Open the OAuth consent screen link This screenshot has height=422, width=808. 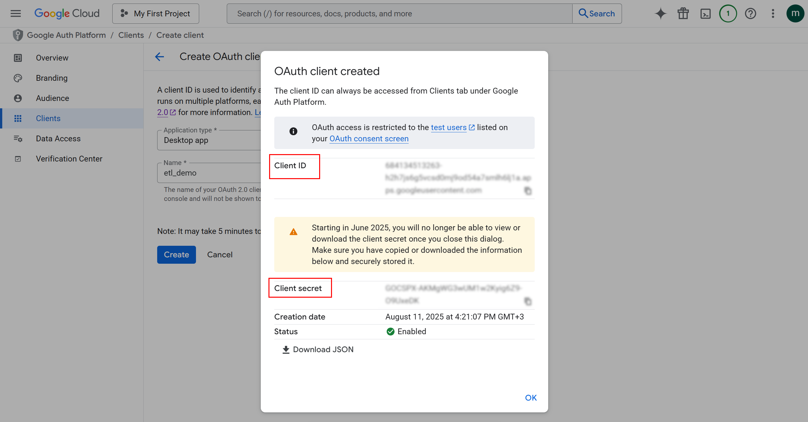click(x=369, y=138)
